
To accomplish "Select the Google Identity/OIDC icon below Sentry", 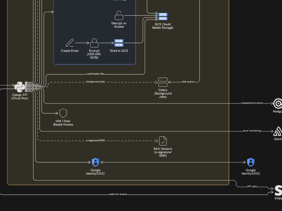I will (251, 162).
